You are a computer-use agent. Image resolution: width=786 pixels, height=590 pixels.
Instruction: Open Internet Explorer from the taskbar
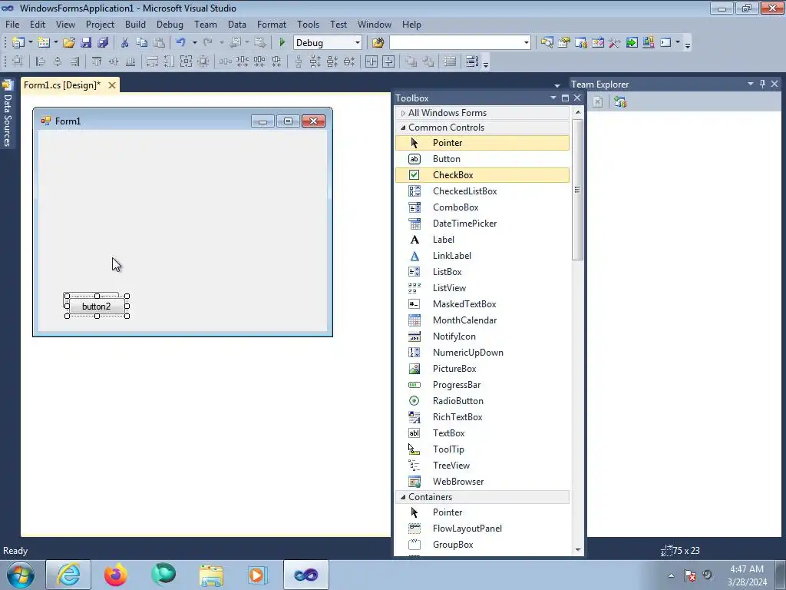68,575
